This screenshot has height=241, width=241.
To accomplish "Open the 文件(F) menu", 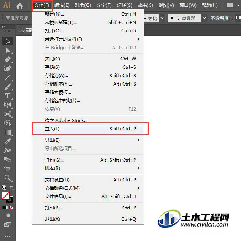I will 41,5.
